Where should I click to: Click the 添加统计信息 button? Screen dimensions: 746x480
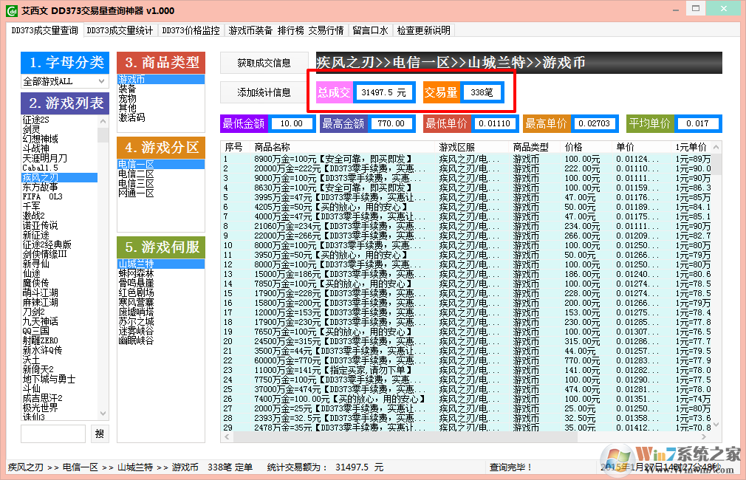[264, 92]
